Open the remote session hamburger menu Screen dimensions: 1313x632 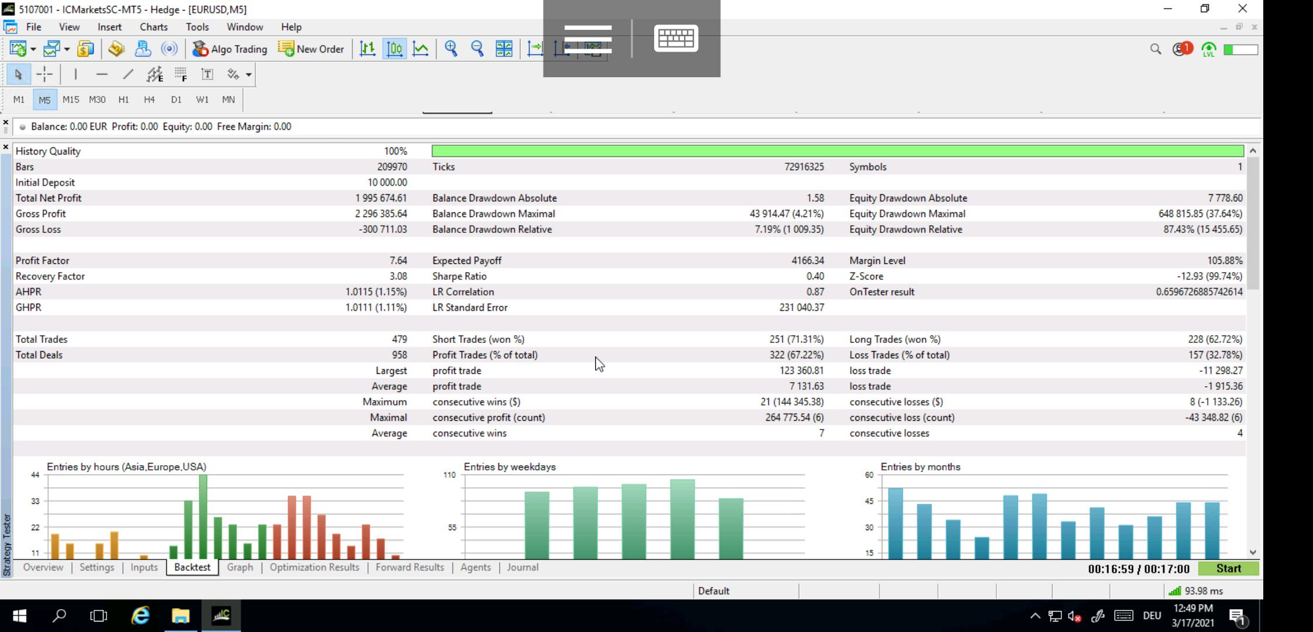[x=588, y=39]
